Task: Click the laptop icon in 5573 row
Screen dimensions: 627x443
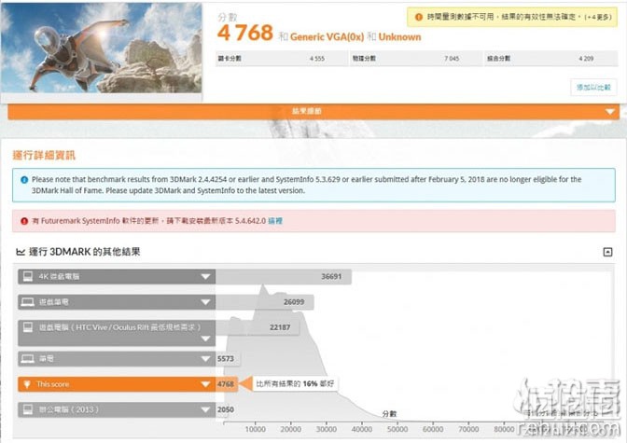Action: (28, 359)
